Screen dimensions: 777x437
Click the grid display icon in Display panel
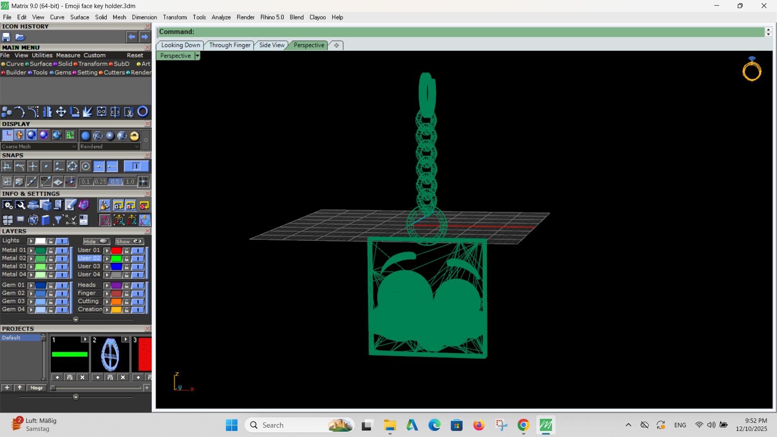pyautogui.click(x=7, y=135)
